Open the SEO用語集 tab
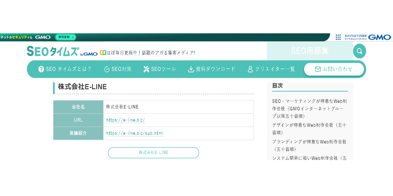Viewport: 393px width, 196px height. coord(310,51)
